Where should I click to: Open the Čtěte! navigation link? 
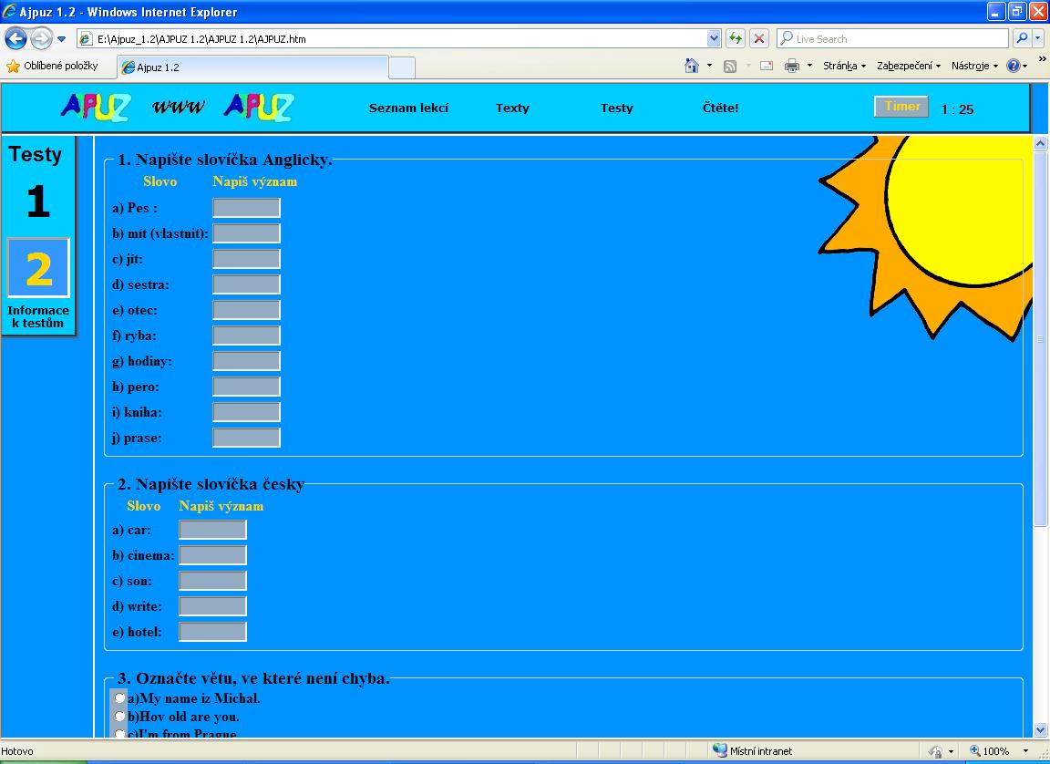721,108
